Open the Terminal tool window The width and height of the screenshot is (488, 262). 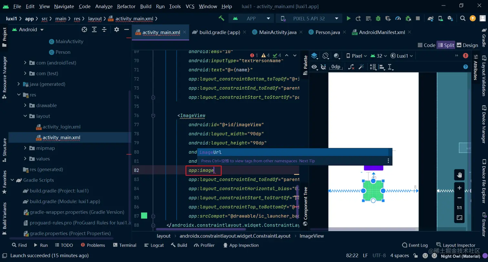(x=125, y=245)
